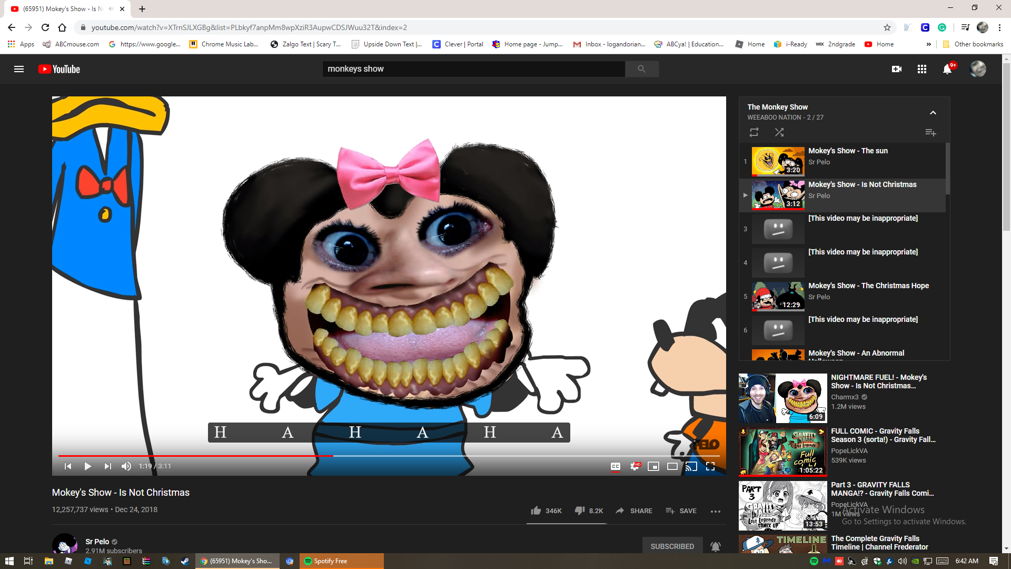Show more bookmarks chevron
This screenshot has width=1011, height=569.
tap(928, 44)
